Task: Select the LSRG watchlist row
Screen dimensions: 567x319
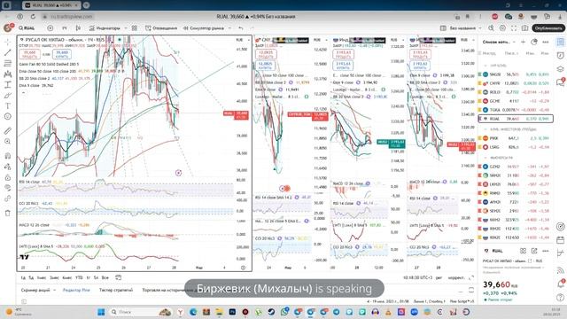Action: (516, 147)
